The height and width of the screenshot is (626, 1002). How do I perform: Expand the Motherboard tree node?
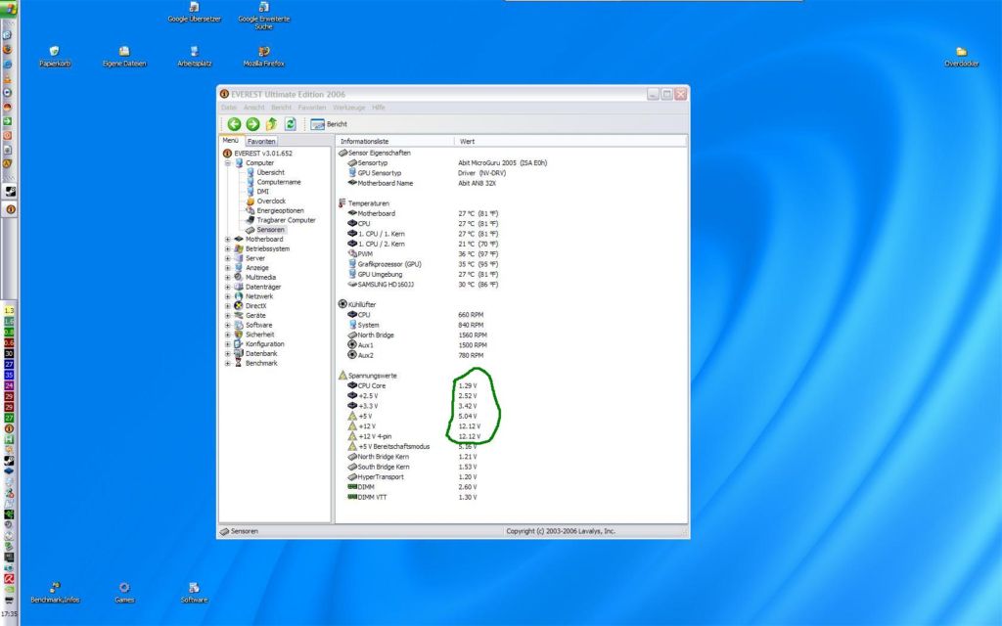[228, 239]
